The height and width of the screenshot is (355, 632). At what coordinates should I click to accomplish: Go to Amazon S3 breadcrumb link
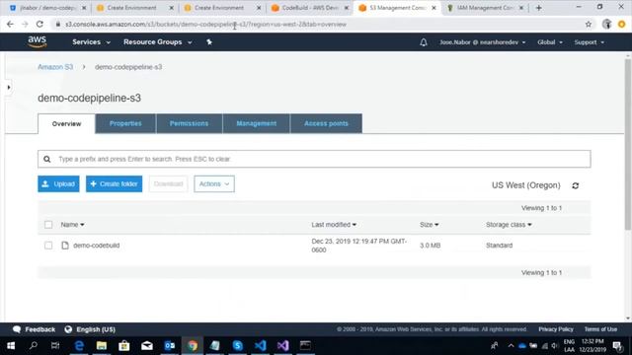(55, 67)
